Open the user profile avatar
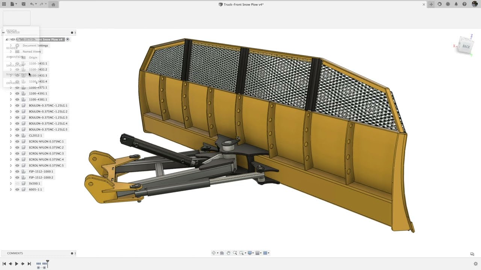 click(x=475, y=4)
